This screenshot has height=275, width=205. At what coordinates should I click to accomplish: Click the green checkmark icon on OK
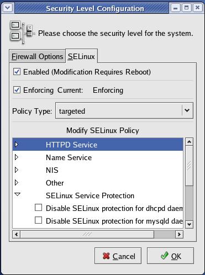(x=164, y=256)
